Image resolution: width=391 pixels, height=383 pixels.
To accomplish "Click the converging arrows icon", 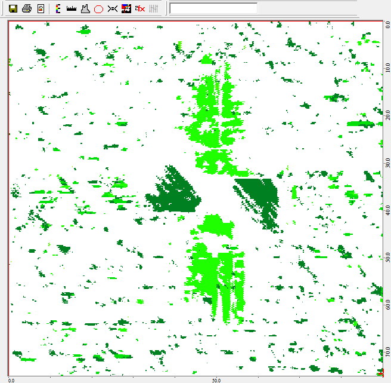I will pyautogui.click(x=113, y=9).
